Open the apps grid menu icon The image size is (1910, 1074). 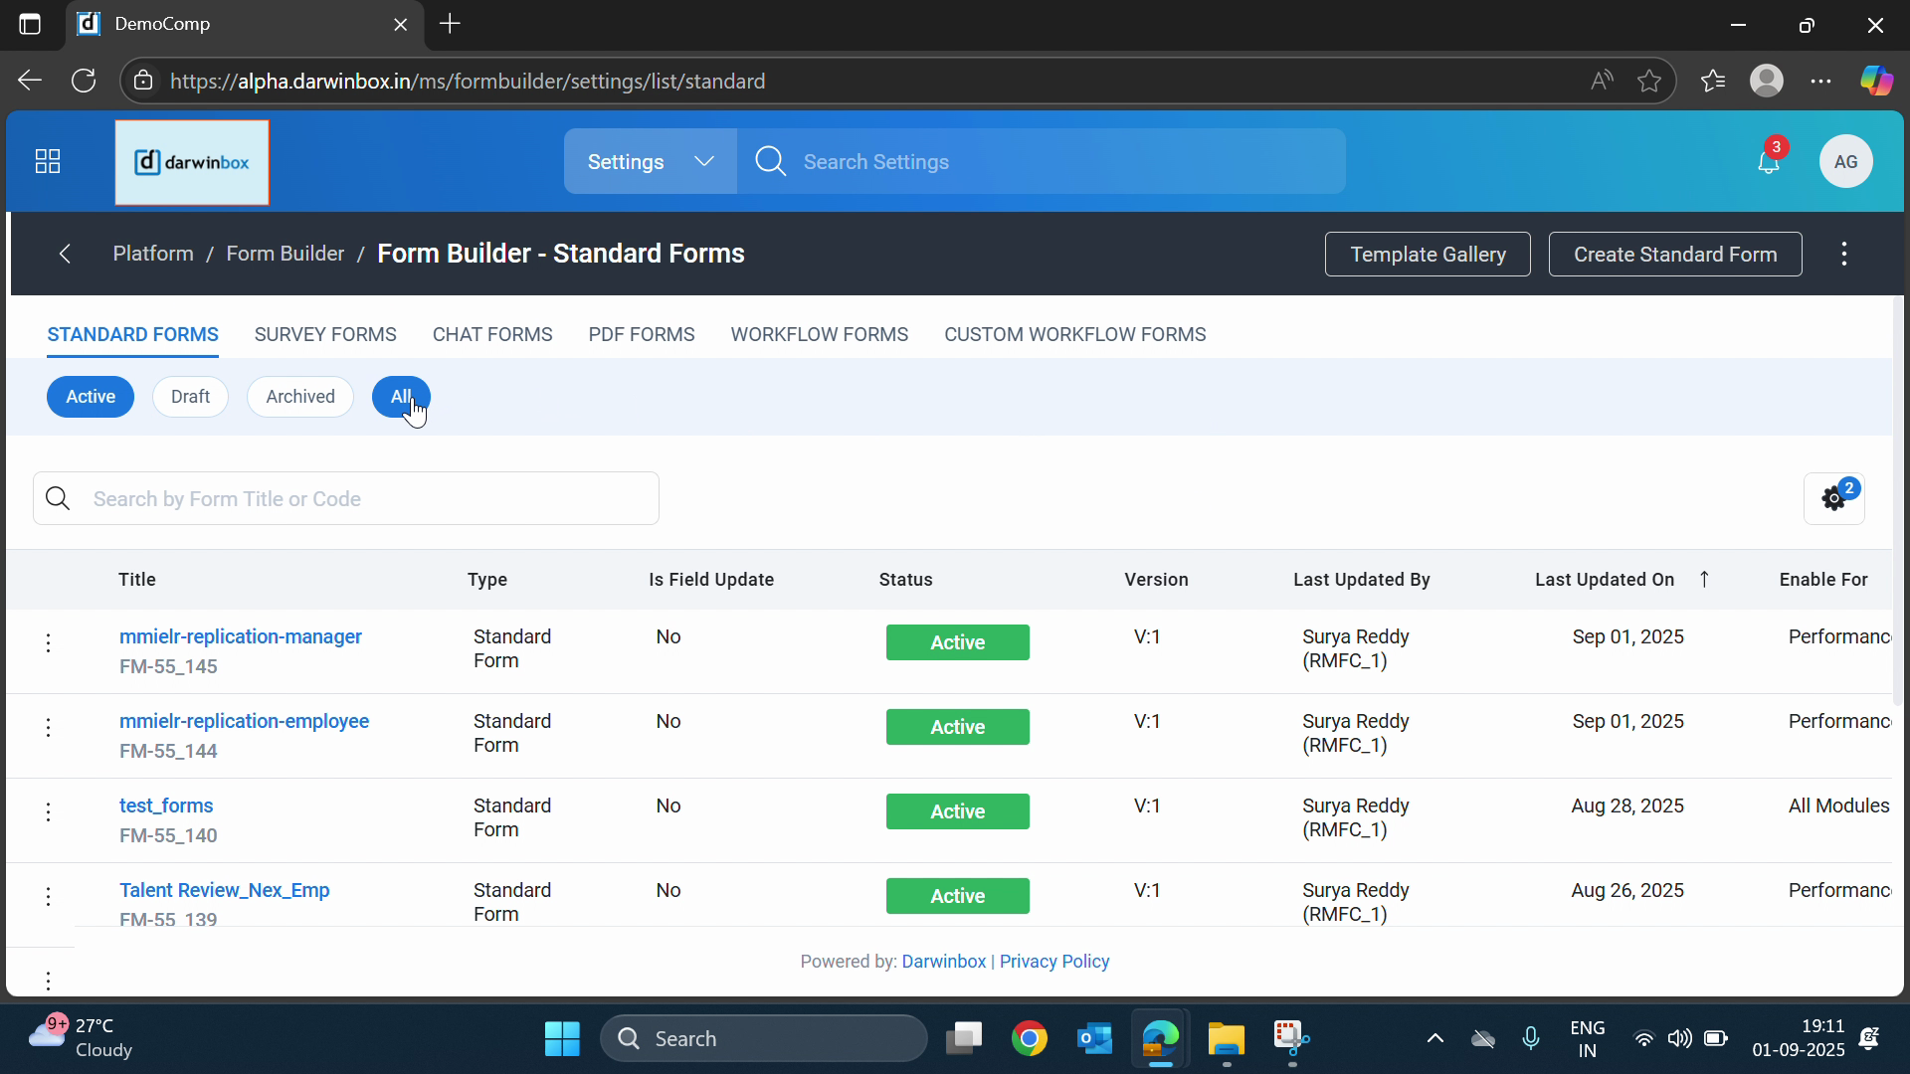click(48, 161)
